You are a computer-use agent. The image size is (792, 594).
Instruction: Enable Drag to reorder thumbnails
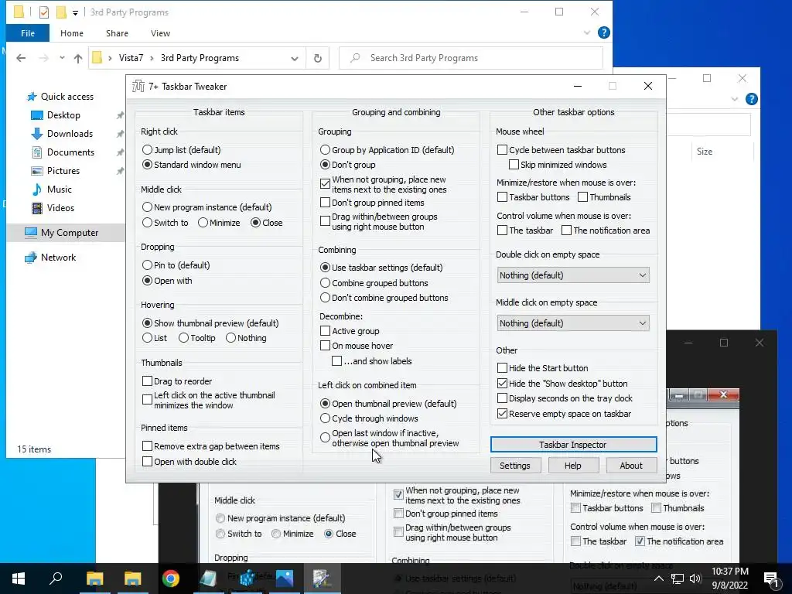click(x=148, y=381)
